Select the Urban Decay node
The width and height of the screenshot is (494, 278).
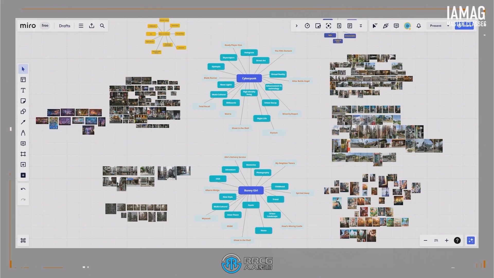(x=270, y=103)
